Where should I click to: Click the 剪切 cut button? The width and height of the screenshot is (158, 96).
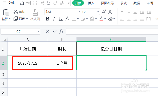pos(19,12)
